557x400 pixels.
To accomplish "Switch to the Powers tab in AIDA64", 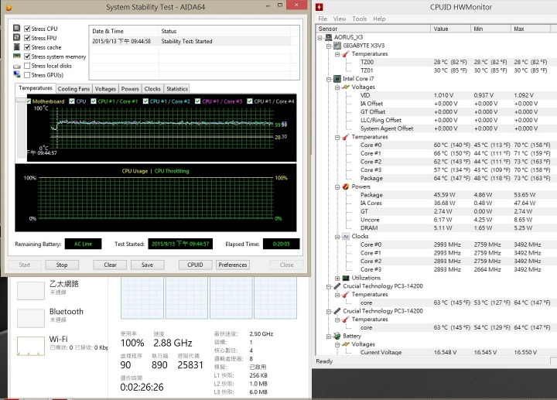I will click(130, 89).
